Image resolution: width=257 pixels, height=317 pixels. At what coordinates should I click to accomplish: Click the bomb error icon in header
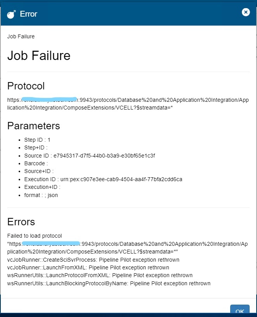coord(11,14)
